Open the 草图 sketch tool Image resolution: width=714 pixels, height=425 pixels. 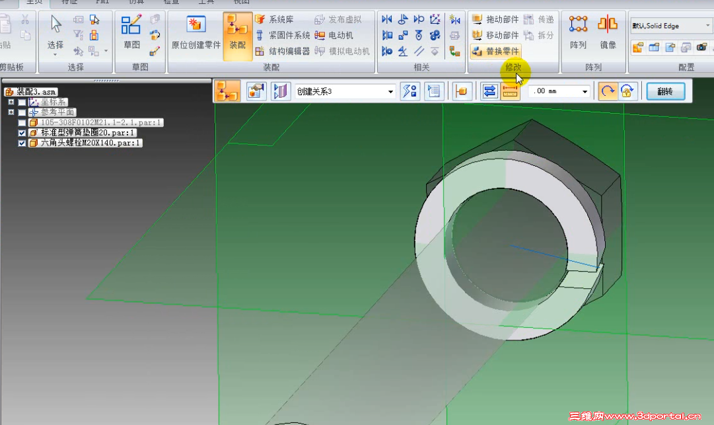click(x=131, y=32)
